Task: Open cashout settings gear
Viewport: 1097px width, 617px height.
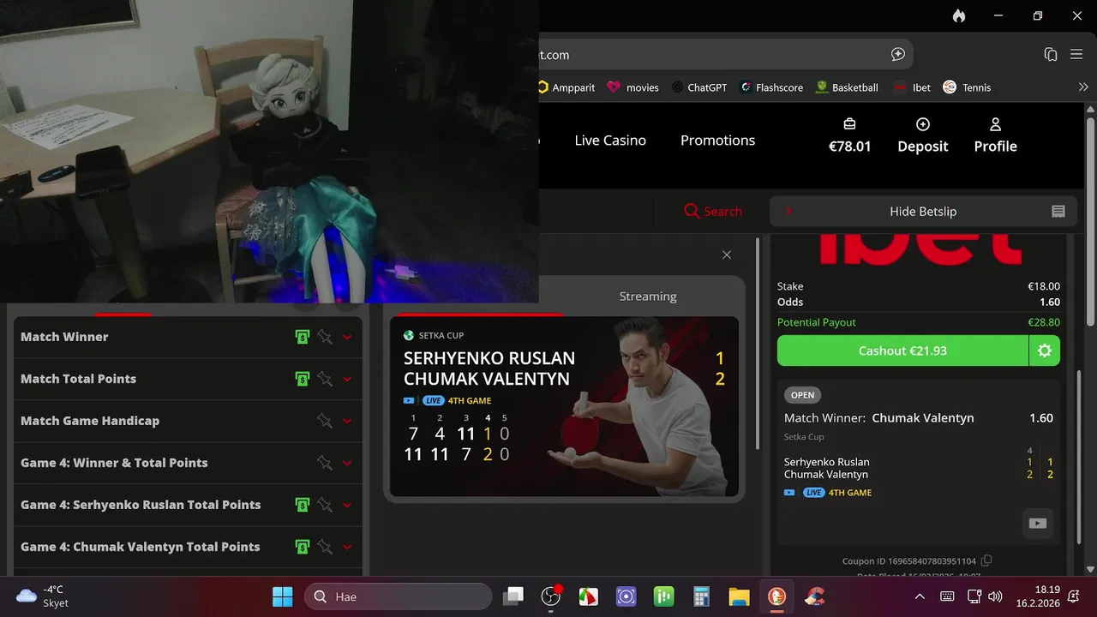Action: pyautogui.click(x=1045, y=350)
